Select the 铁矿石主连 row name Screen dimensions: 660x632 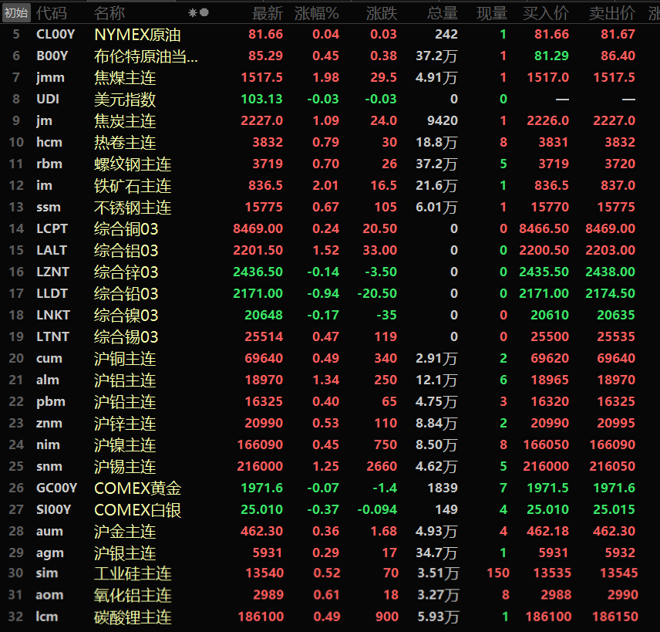pos(133,185)
